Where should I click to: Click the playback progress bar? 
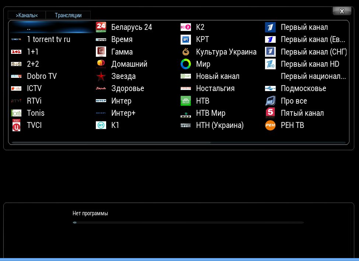pos(188,223)
